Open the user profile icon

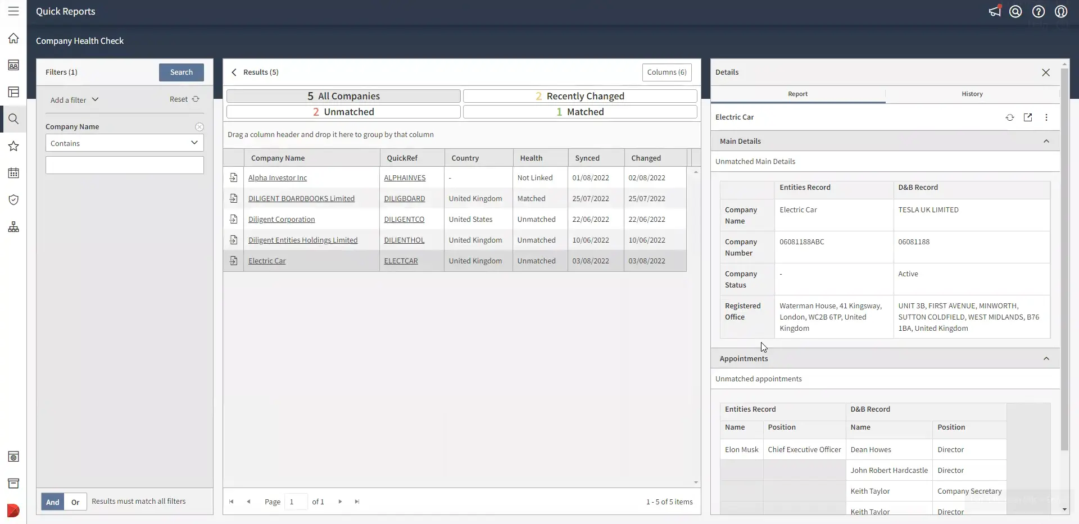[1061, 11]
